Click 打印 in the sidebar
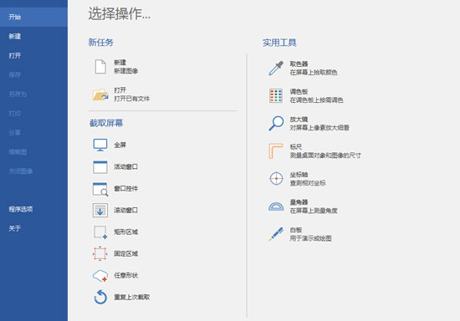The height and width of the screenshot is (321, 460). click(x=33, y=114)
